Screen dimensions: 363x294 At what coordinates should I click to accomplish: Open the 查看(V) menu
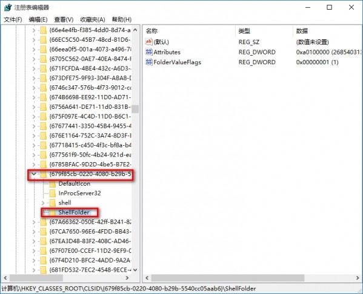pos(64,19)
